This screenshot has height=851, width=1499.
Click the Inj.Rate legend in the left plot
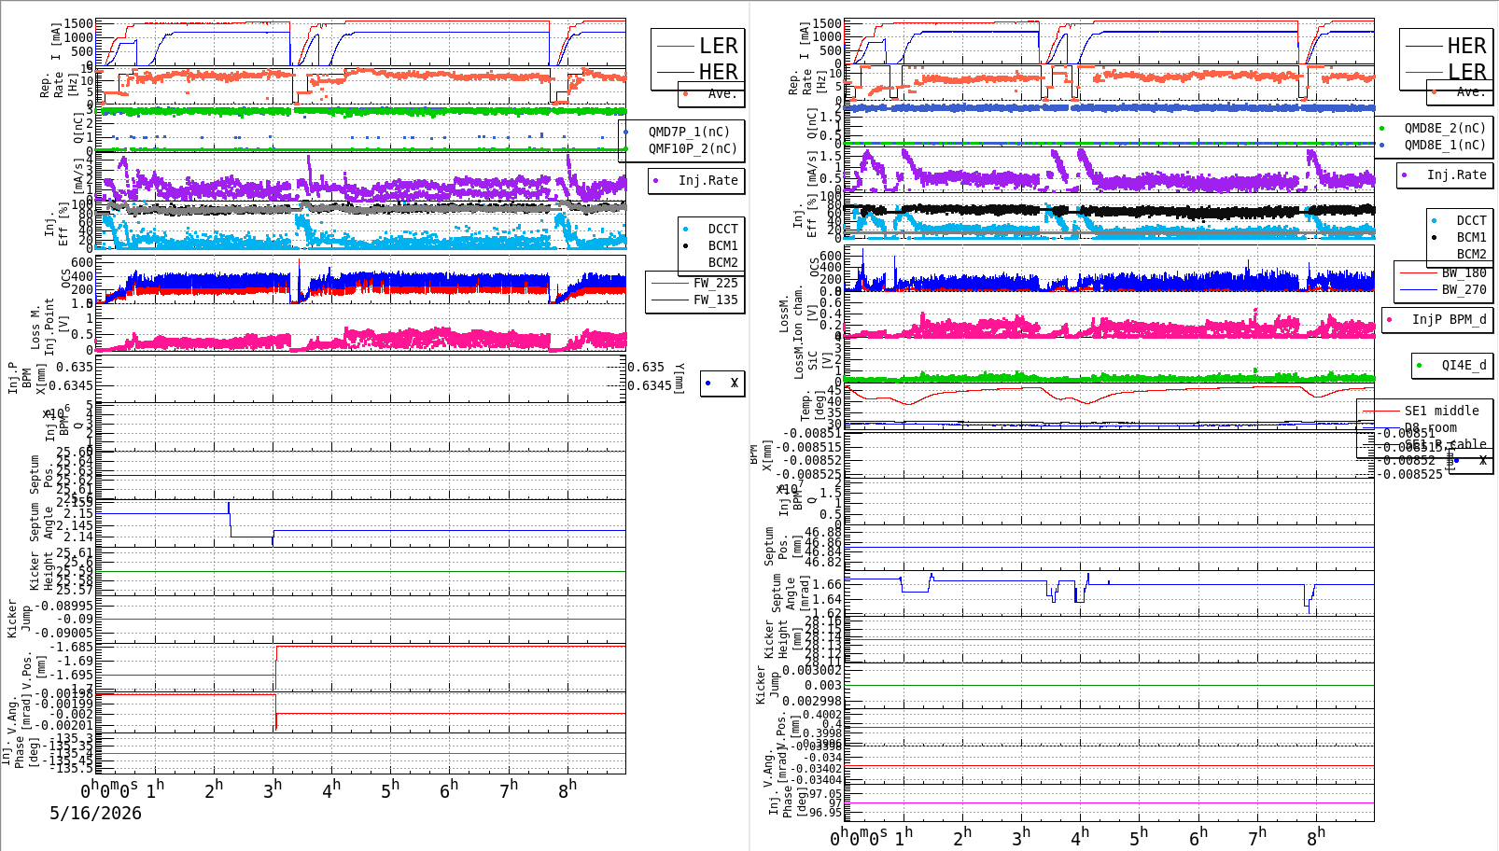(707, 180)
